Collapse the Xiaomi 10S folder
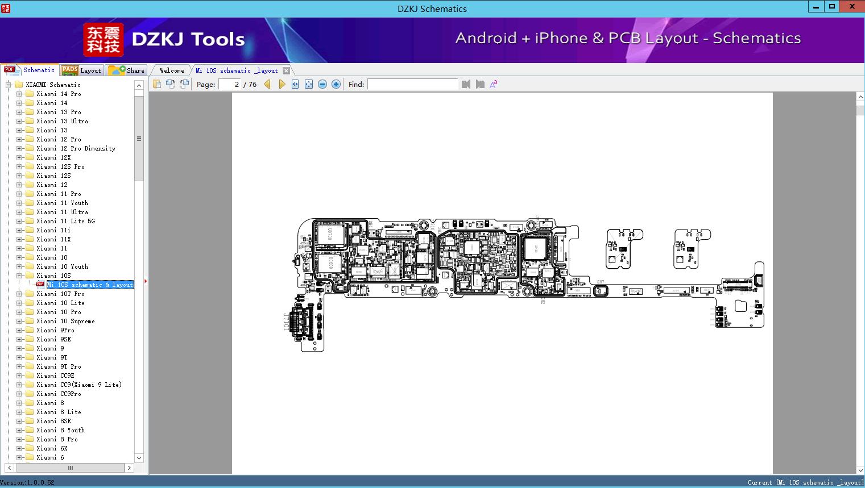The width and height of the screenshot is (865, 488). click(19, 276)
